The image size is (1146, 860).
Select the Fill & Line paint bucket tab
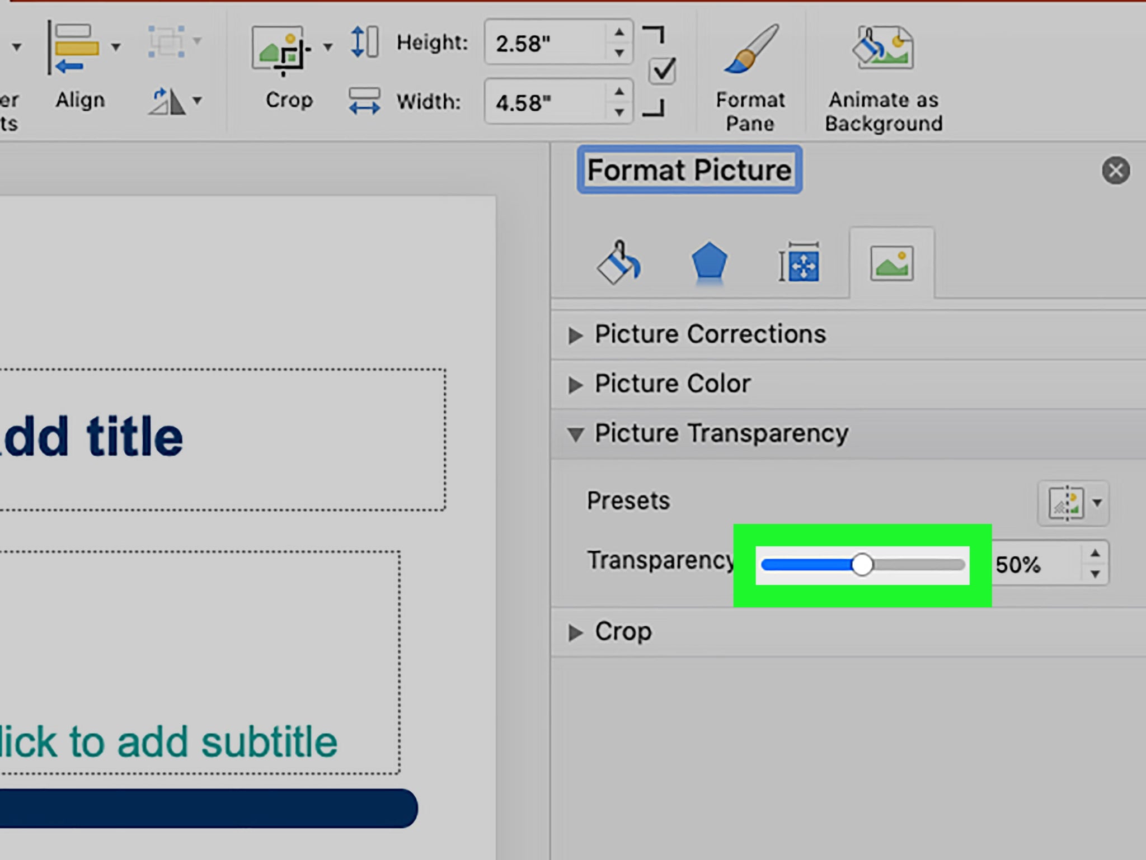(x=618, y=263)
